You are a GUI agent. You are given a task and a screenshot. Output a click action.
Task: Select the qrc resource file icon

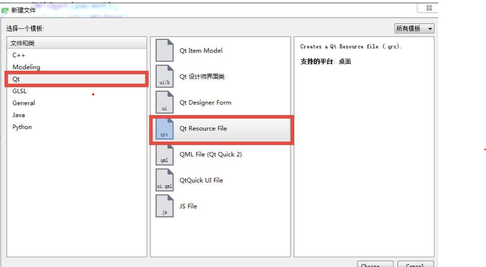[x=165, y=128]
